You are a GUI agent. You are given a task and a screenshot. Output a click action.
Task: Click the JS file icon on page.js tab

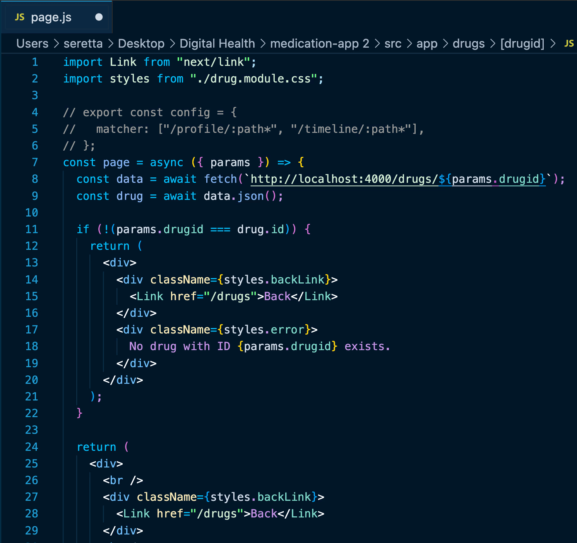(x=20, y=17)
